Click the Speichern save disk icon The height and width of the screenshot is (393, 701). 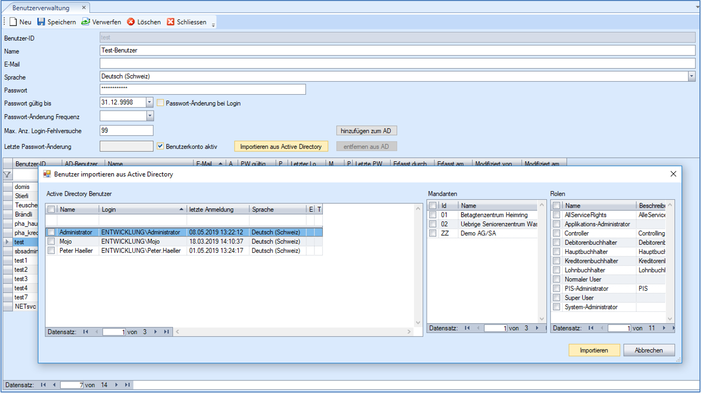click(41, 22)
